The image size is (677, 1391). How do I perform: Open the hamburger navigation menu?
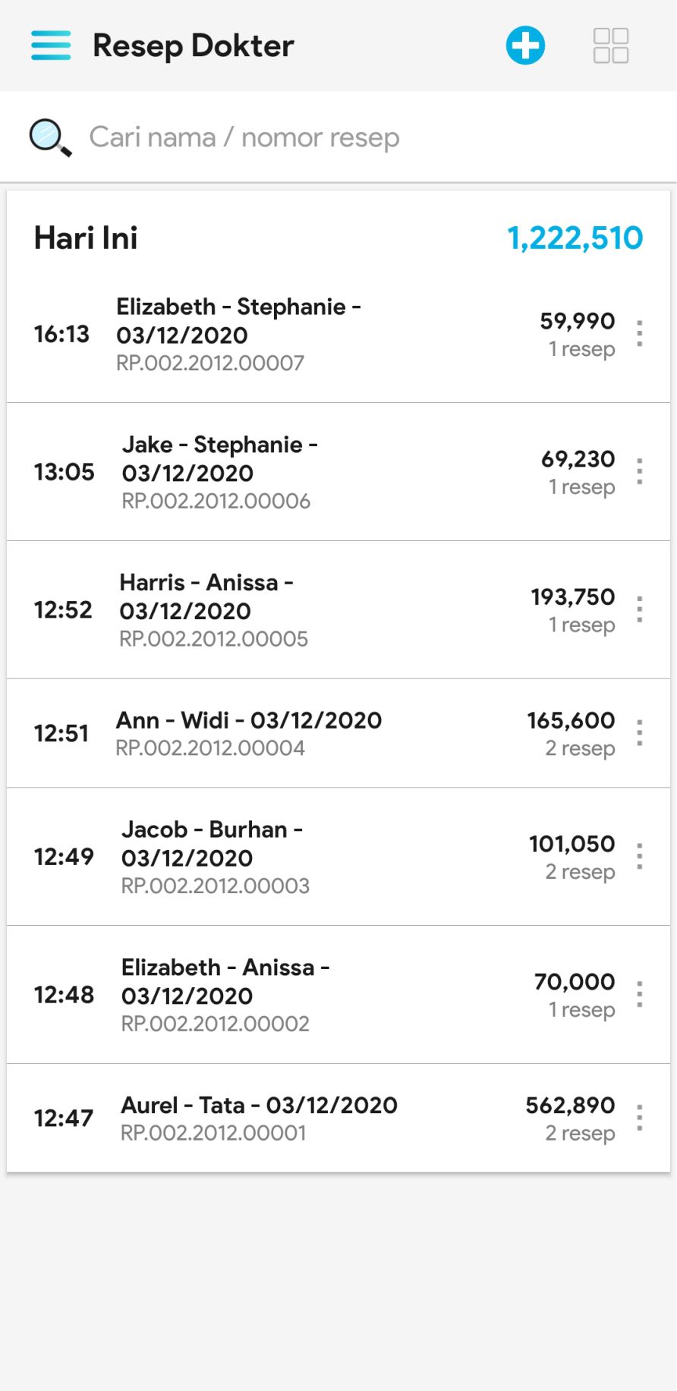(x=51, y=46)
